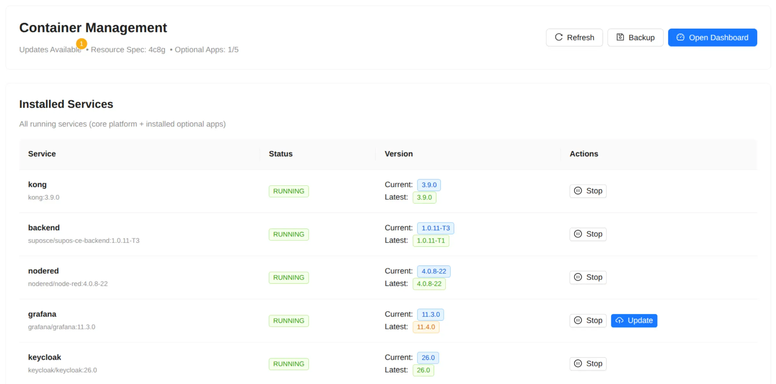Click cloud upload icon on Update button
776x384 pixels.
(619, 321)
